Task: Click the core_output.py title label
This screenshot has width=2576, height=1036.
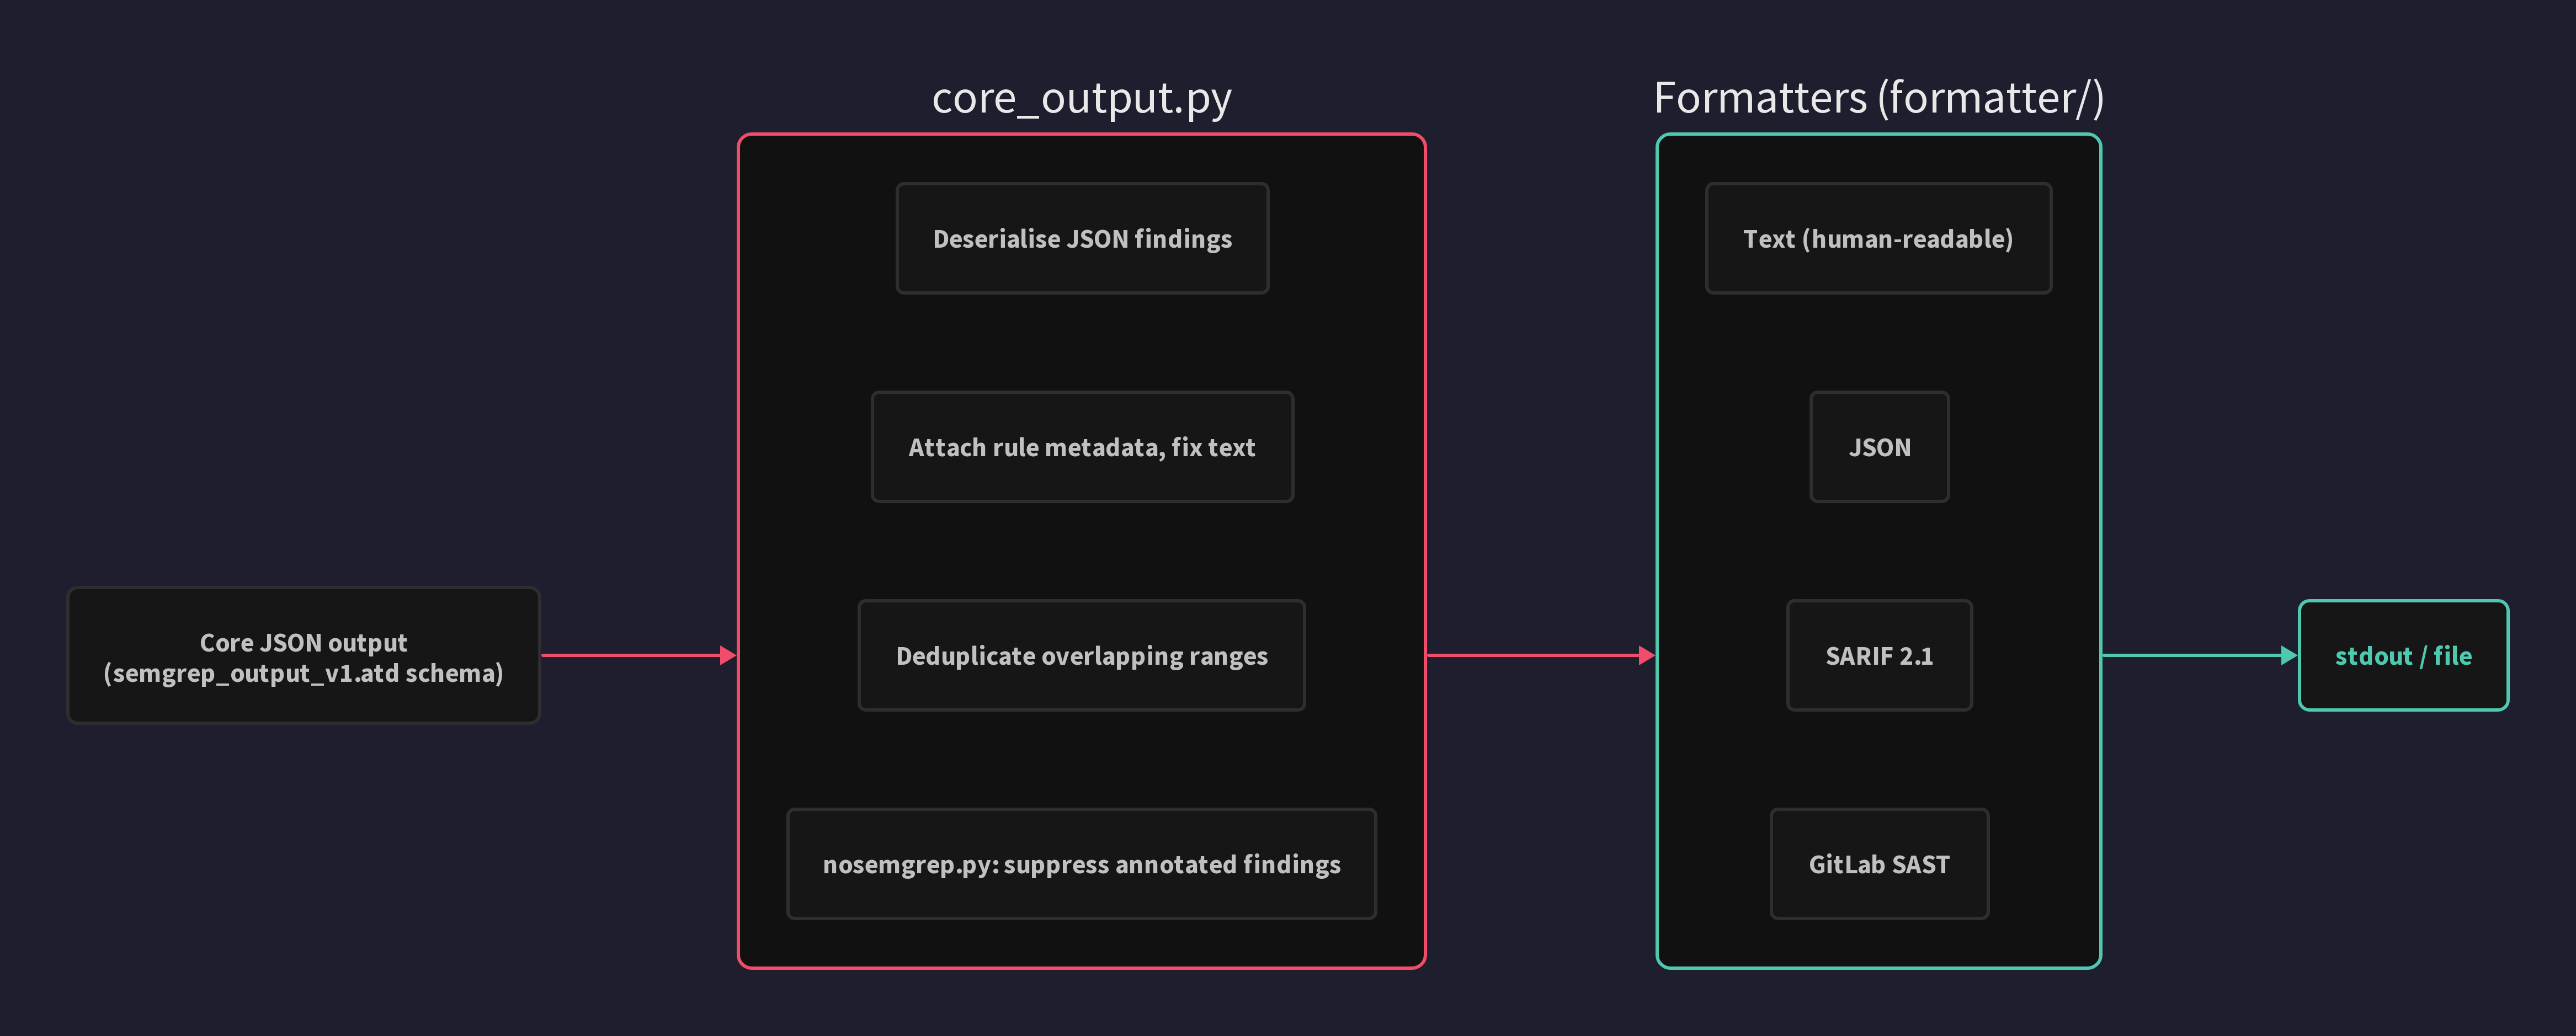Action: (x=1082, y=98)
